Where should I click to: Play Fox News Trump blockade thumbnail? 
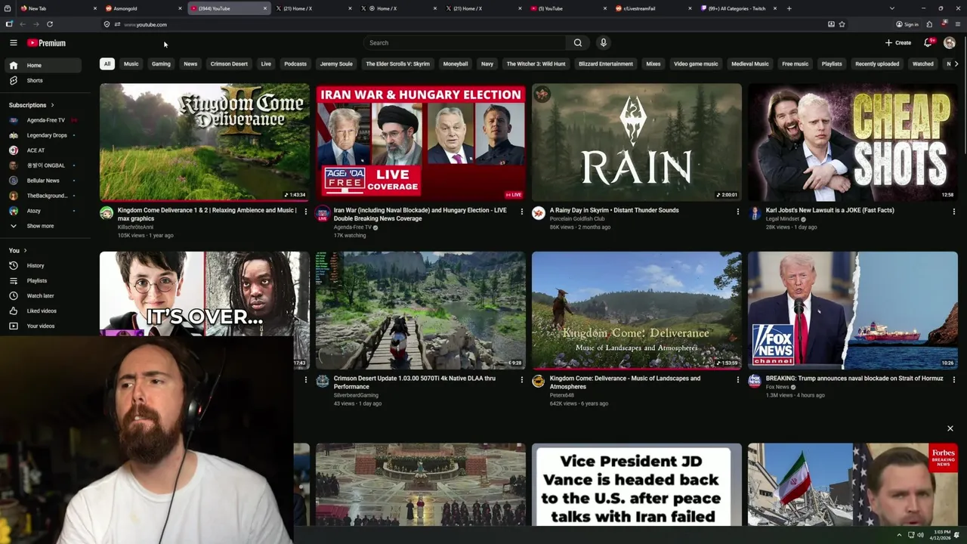click(x=853, y=311)
